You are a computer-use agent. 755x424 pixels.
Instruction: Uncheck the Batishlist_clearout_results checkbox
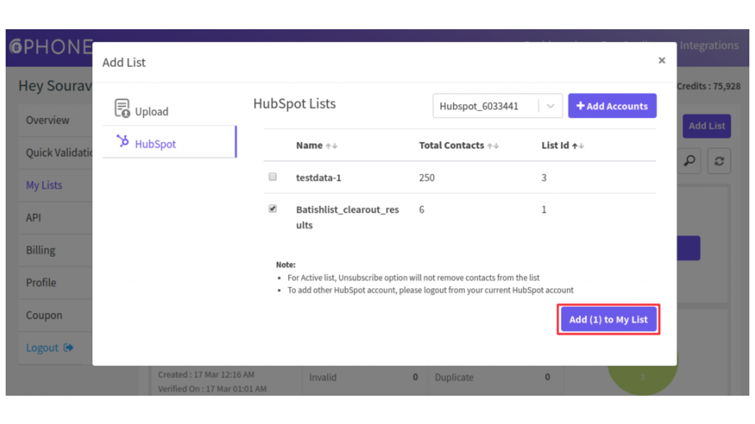[x=273, y=209]
